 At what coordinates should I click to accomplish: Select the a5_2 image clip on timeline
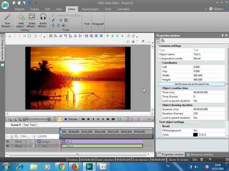tap(102, 142)
